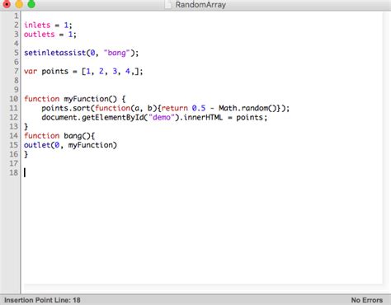Screen dimensions: 391x305
Task: Click the closing brace on line 13
Action: pyautogui.click(x=26, y=126)
